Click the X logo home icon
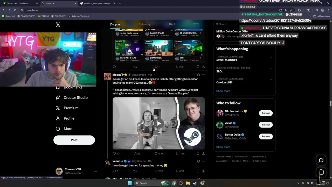 58,25
